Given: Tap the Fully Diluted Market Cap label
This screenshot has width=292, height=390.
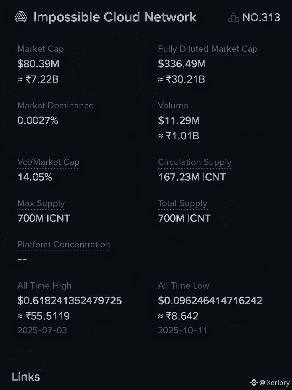Looking at the screenshot, I should [208, 49].
